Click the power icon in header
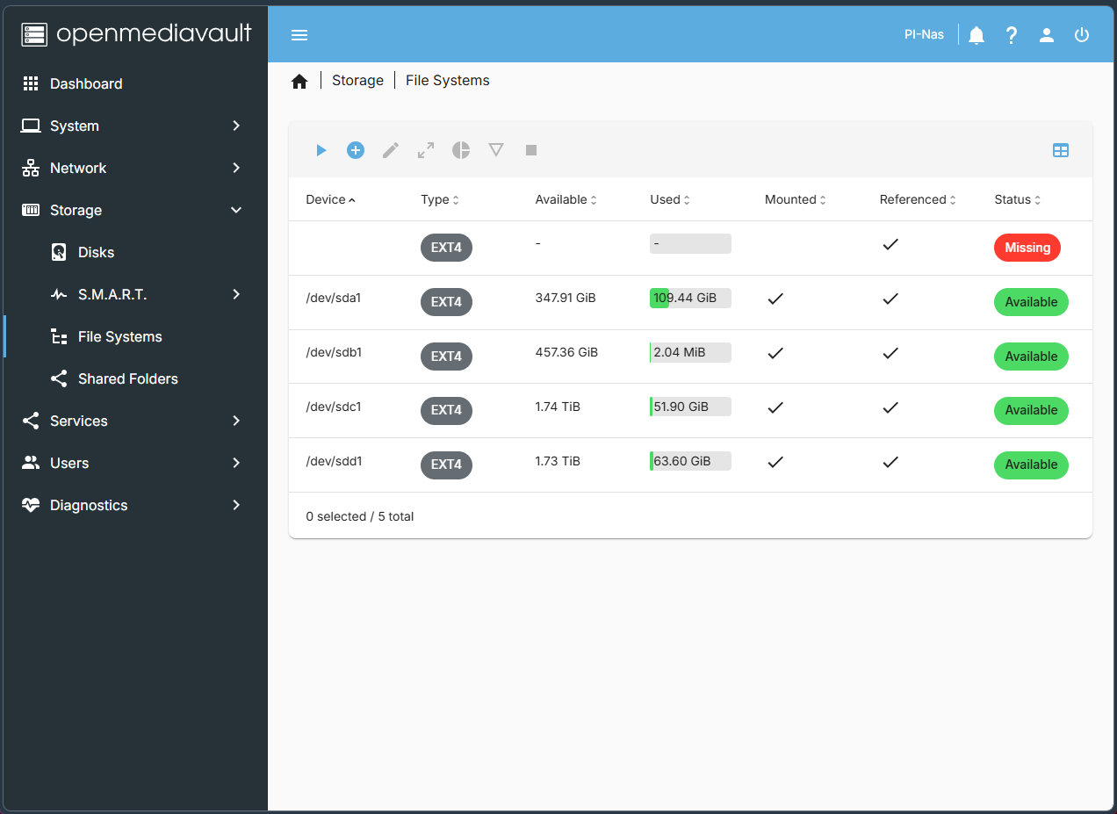1117x814 pixels. click(1082, 35)
